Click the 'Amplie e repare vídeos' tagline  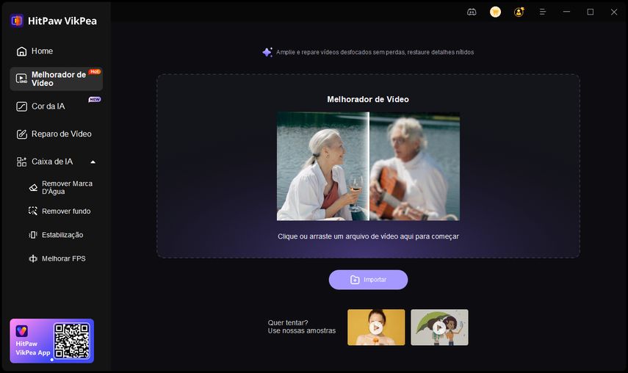coord(375,52)
